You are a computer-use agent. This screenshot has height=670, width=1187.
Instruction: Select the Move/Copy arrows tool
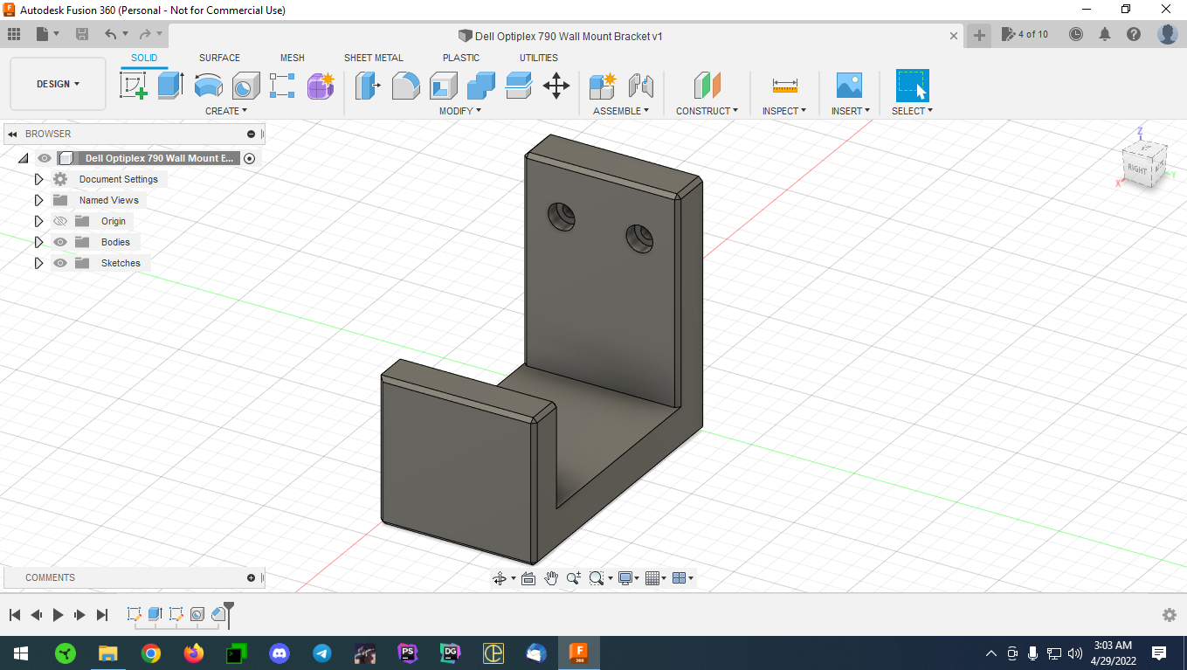[556, 85]
